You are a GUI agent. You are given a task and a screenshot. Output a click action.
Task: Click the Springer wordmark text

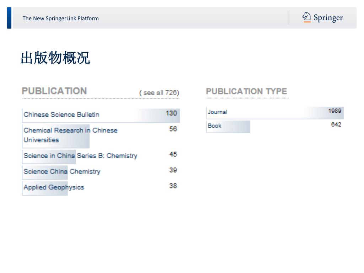328,18
